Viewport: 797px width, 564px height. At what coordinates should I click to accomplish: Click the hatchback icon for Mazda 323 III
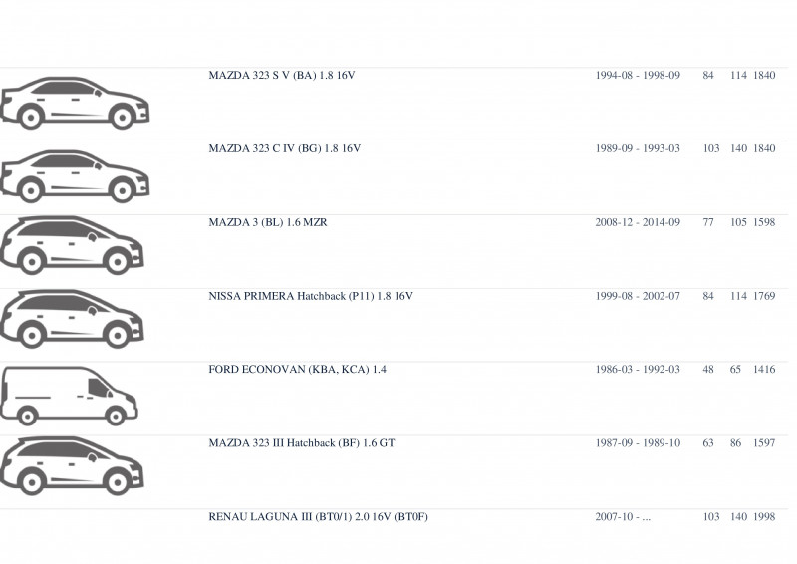(x=72, y=465)
